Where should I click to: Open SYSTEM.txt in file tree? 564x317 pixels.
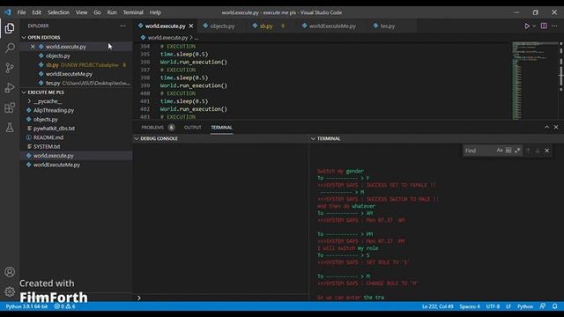47,147
